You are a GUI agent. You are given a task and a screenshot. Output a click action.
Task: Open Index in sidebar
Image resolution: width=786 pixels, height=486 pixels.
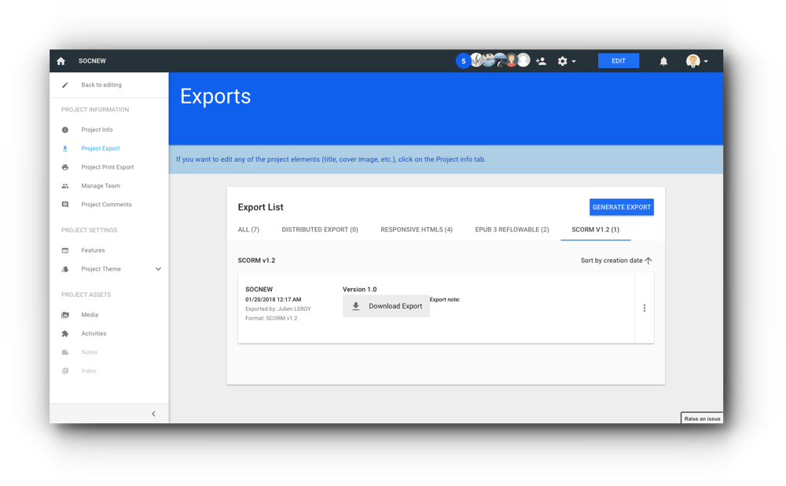89,371
